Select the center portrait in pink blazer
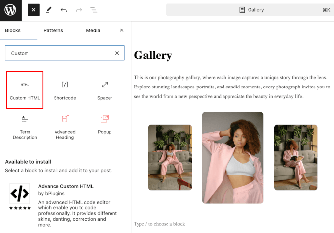 pos(233,157)
